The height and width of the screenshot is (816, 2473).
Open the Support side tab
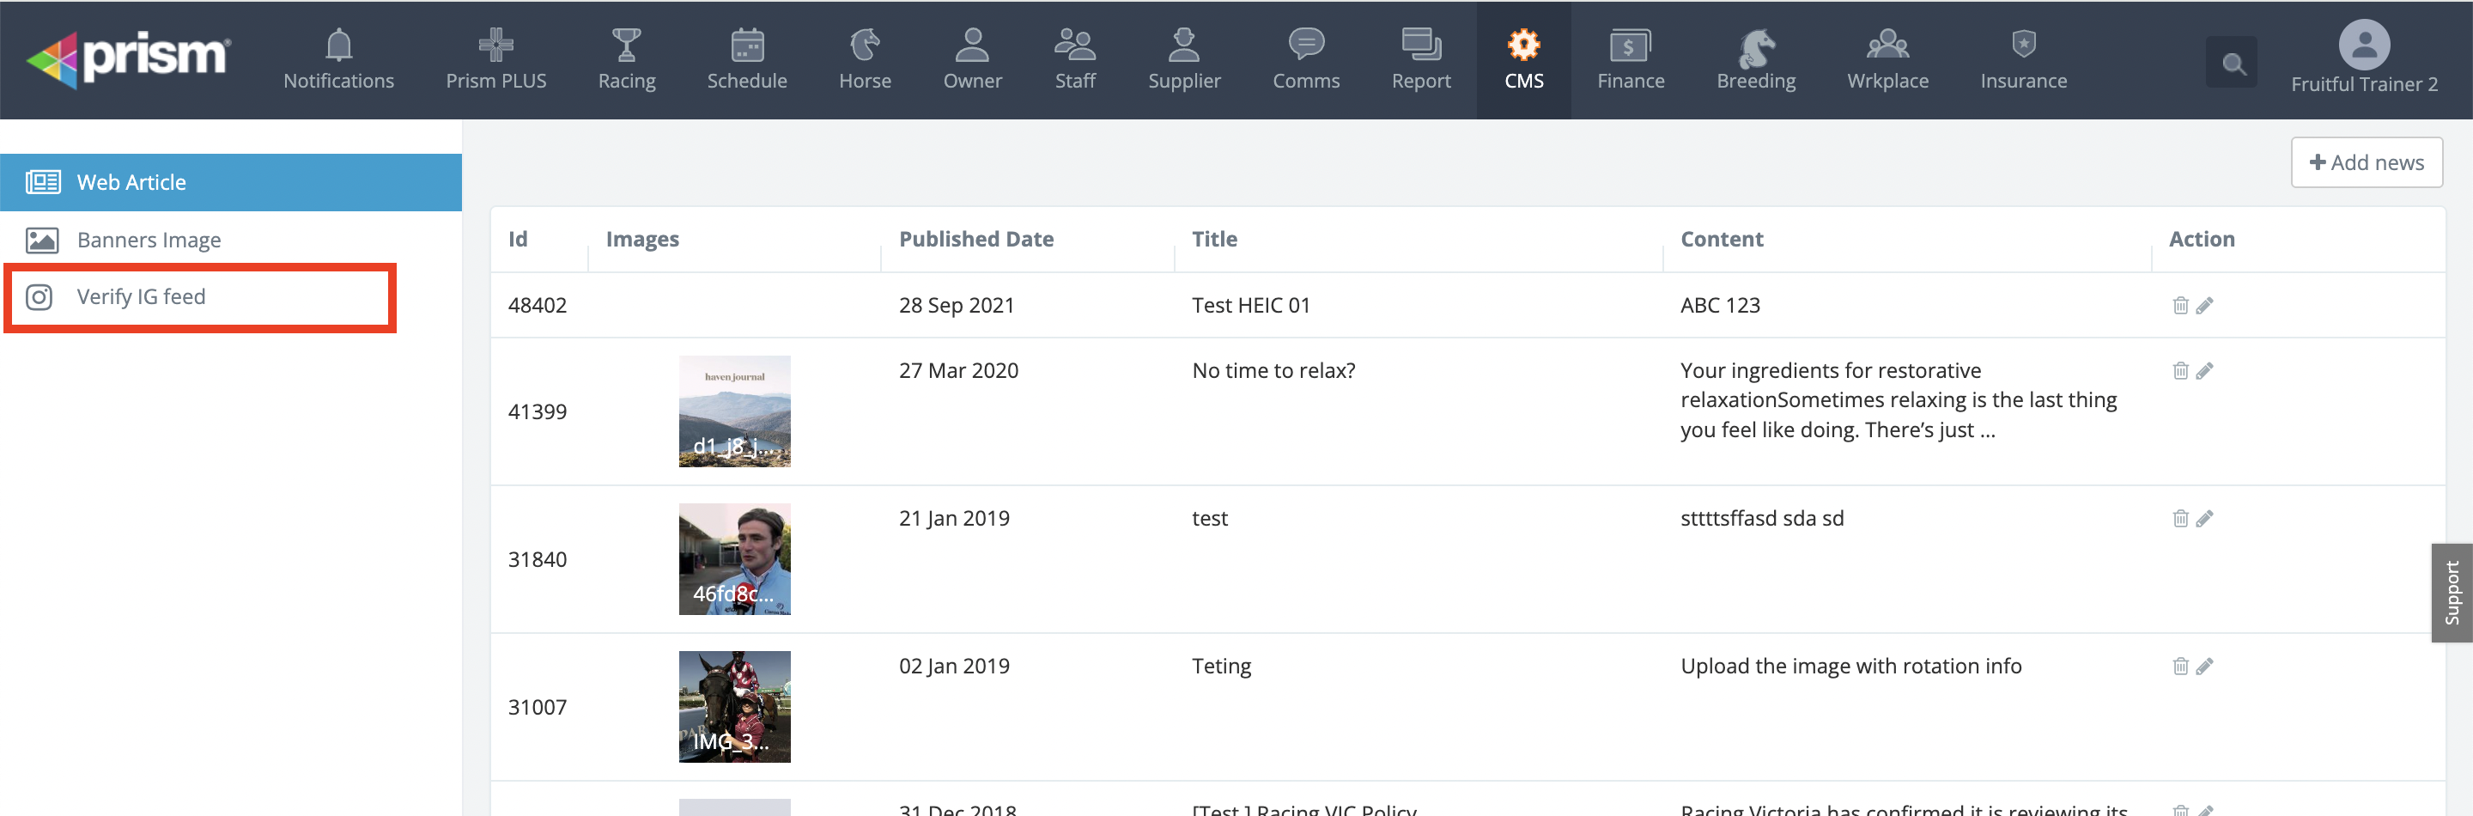click(2451, 593)
